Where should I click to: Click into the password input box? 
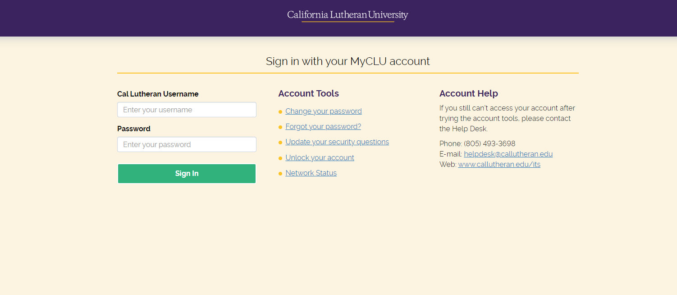187,144
